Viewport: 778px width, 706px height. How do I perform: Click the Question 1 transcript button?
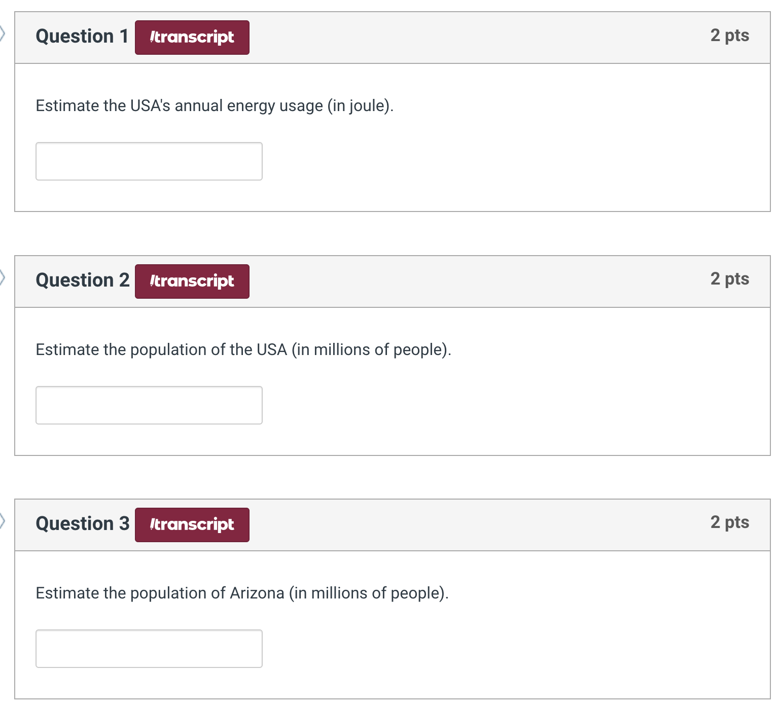coord(192,38)
